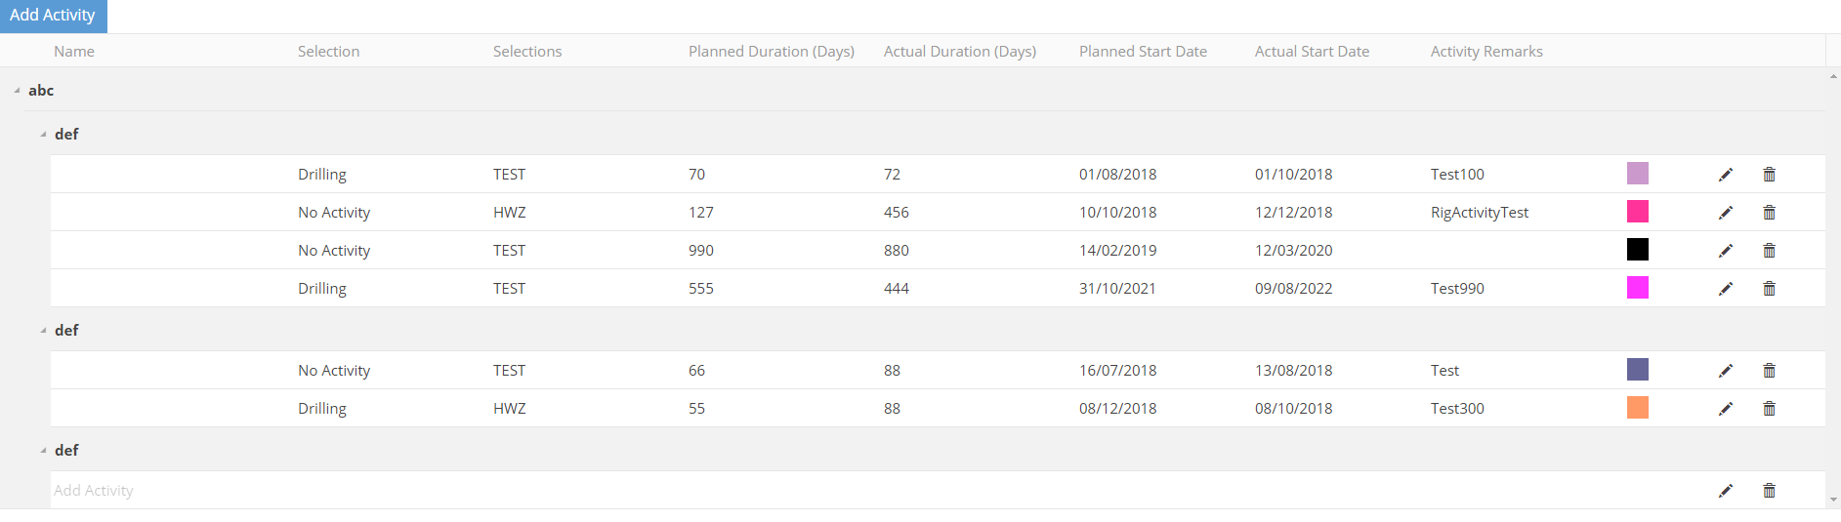
Task: Collapse the third def subgroup
Action: (x=43, y=451)
